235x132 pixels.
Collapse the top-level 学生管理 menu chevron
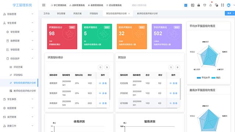click(32, 23)
